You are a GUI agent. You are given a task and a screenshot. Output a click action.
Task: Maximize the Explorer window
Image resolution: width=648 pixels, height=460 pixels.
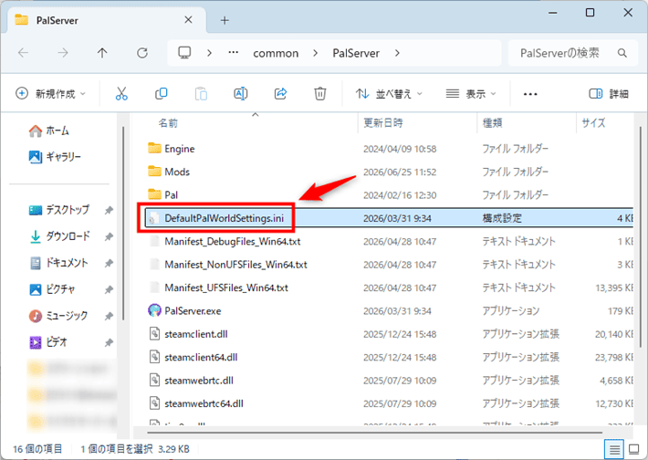pos(590,13)
